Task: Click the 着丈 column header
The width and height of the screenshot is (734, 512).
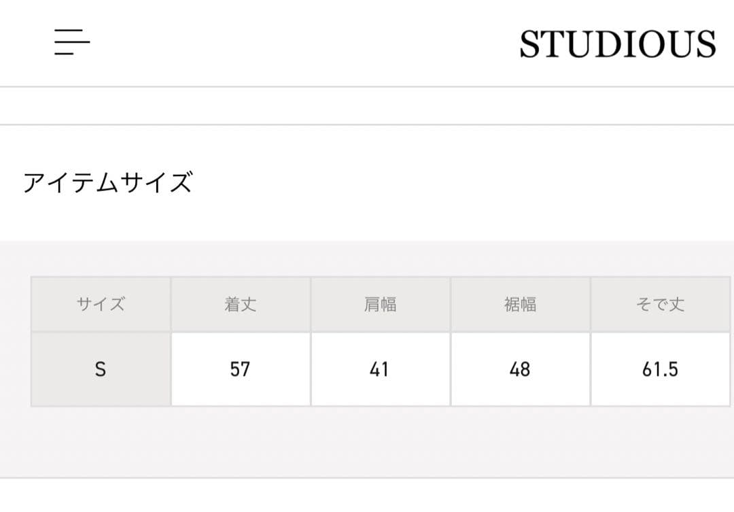Action: click(x=241, y=305)
